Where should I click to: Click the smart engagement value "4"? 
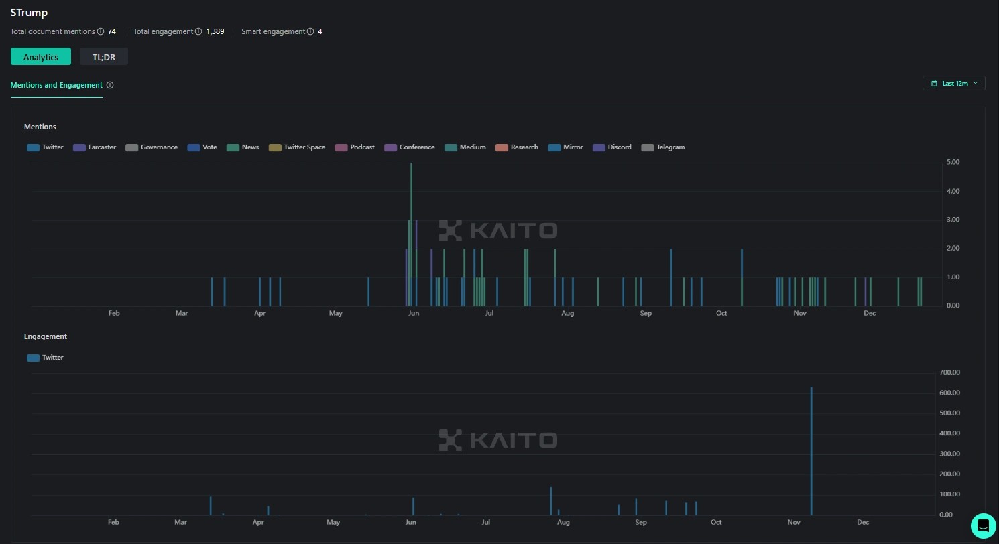(320, 31)
